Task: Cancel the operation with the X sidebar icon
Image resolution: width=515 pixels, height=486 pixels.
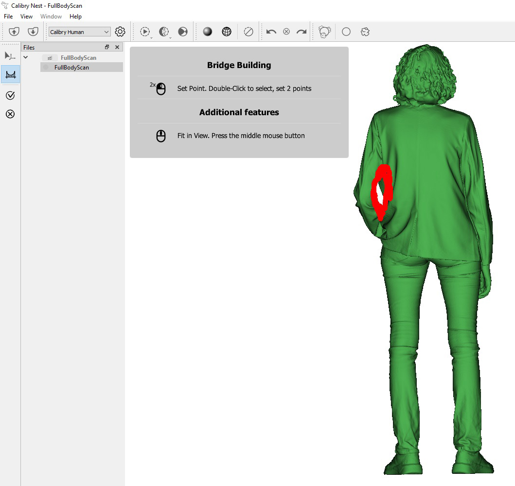Action: point(10,114)
